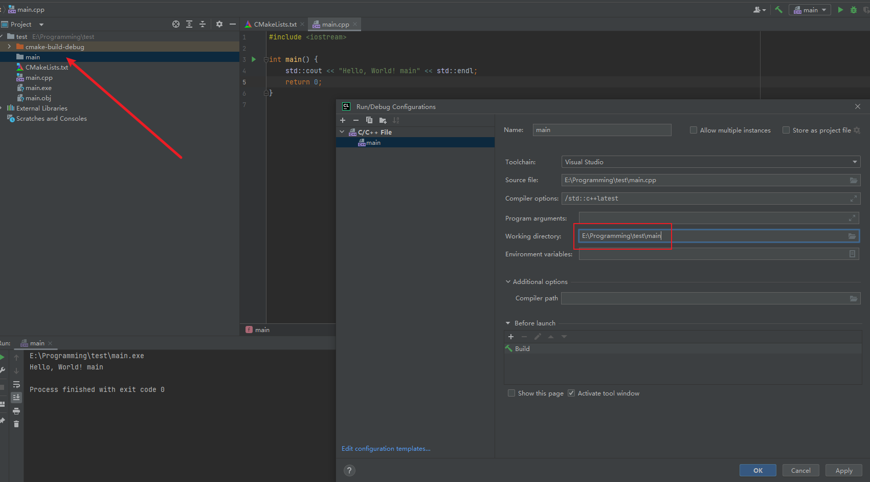Expand the Compiler options field

click(x=854, y=199)
